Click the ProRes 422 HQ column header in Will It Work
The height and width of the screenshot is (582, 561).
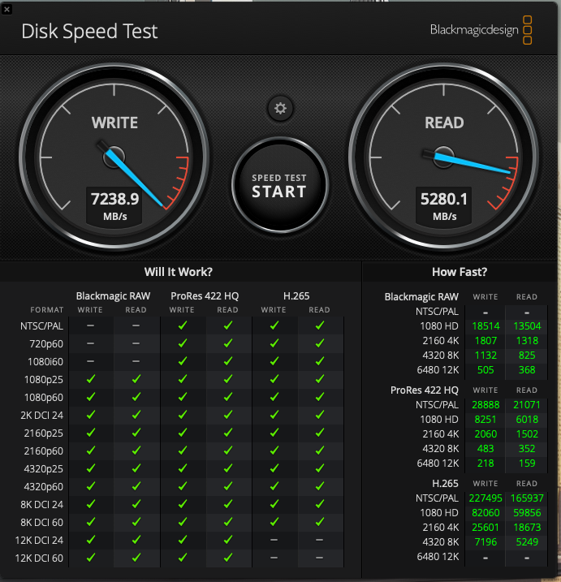205,296
